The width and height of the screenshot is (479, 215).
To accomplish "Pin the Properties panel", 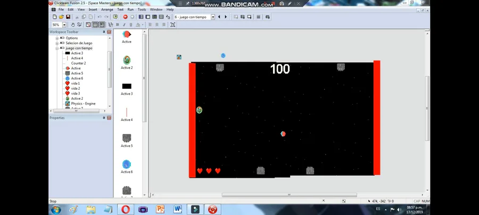I will [x=104, y=118].
